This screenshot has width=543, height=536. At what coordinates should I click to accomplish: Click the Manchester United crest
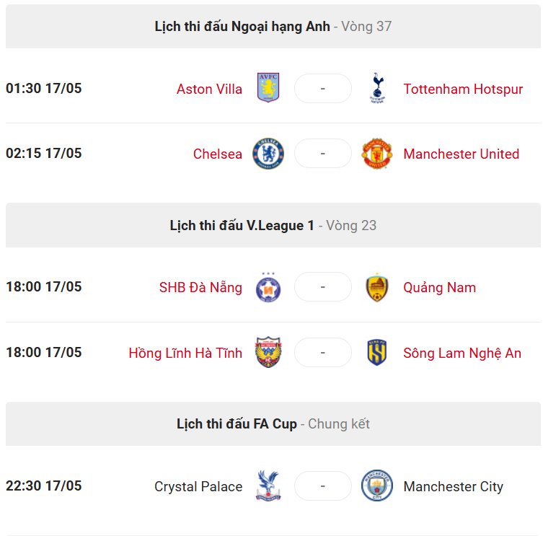pos(377,154)
